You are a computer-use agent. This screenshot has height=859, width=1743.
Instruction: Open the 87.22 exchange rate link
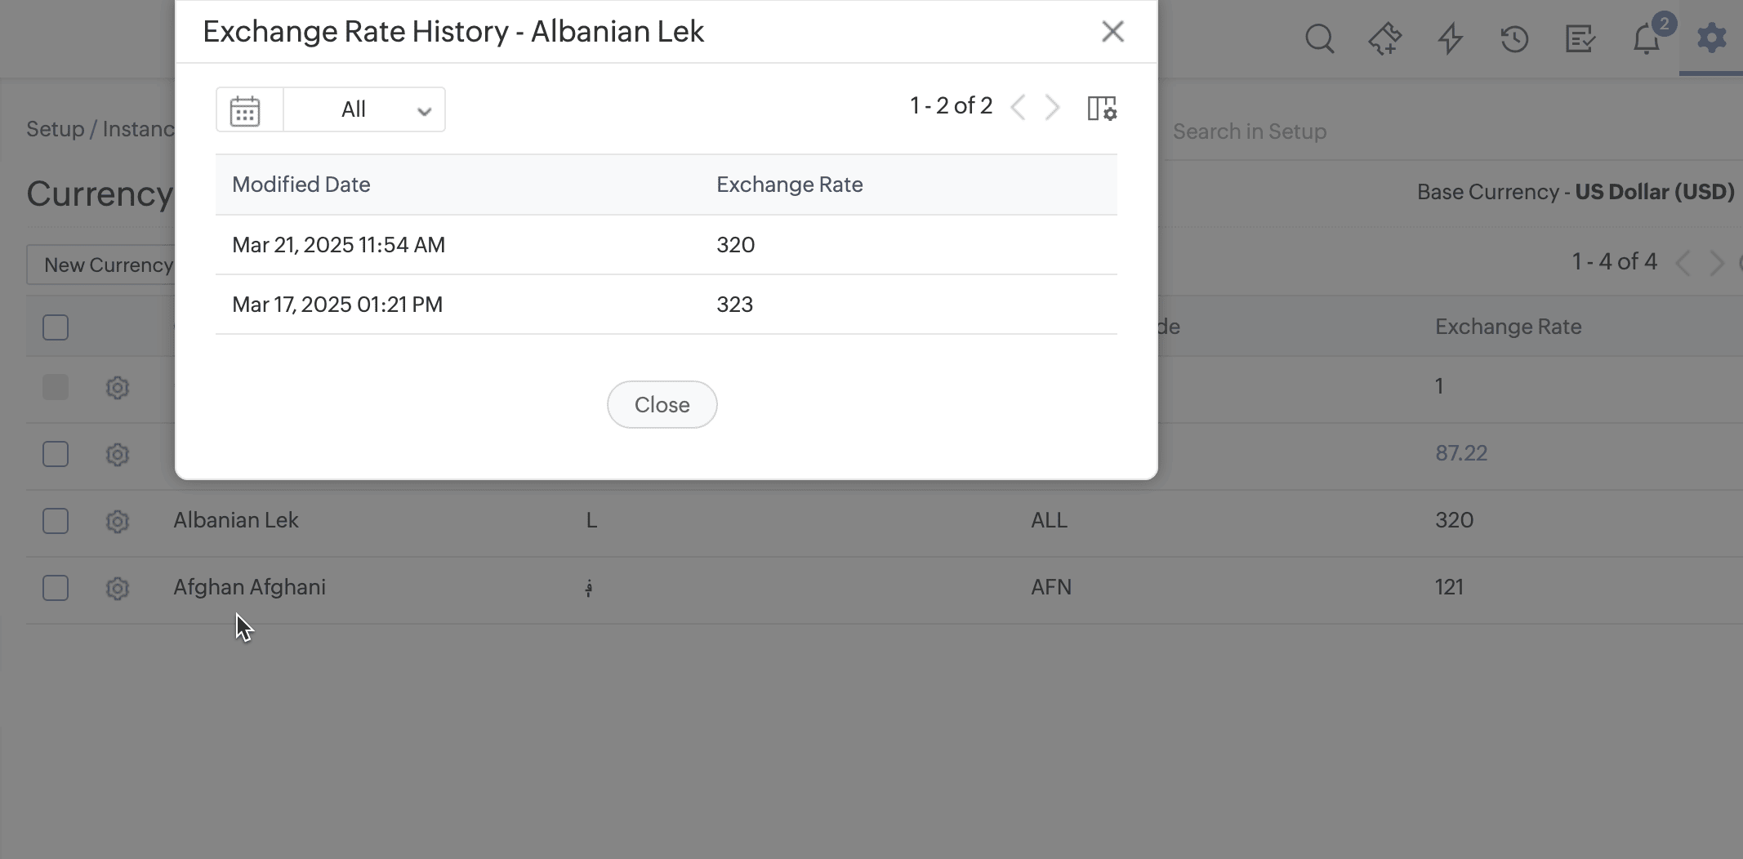click(1461, 453)
